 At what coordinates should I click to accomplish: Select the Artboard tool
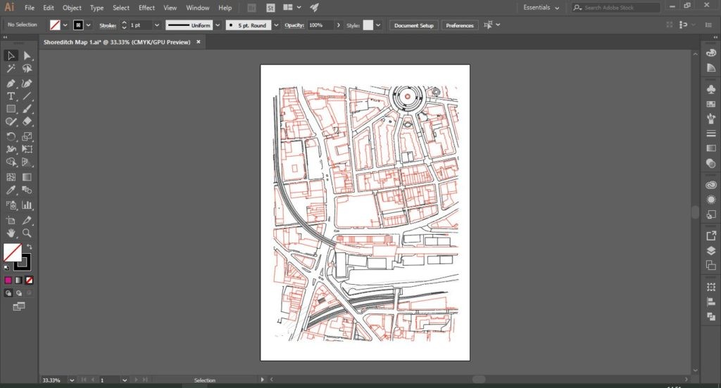(11, 220)
